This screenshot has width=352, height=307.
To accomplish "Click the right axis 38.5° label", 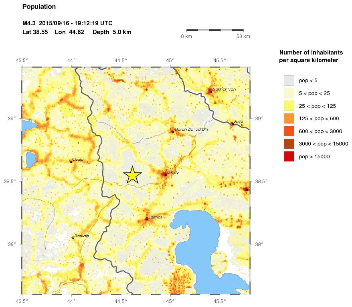I will 261,181.
